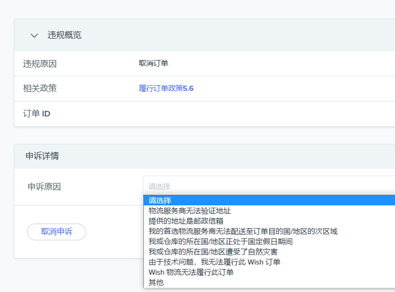
Task: Select Wish 物流无法履行此订单 option
Action: click(x=191, y=272)
